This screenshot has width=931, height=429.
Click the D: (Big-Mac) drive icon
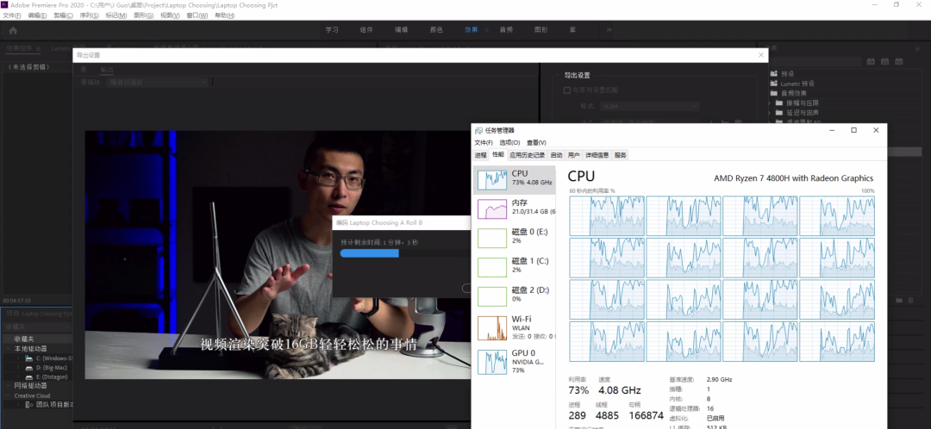[x=28, y=367]
